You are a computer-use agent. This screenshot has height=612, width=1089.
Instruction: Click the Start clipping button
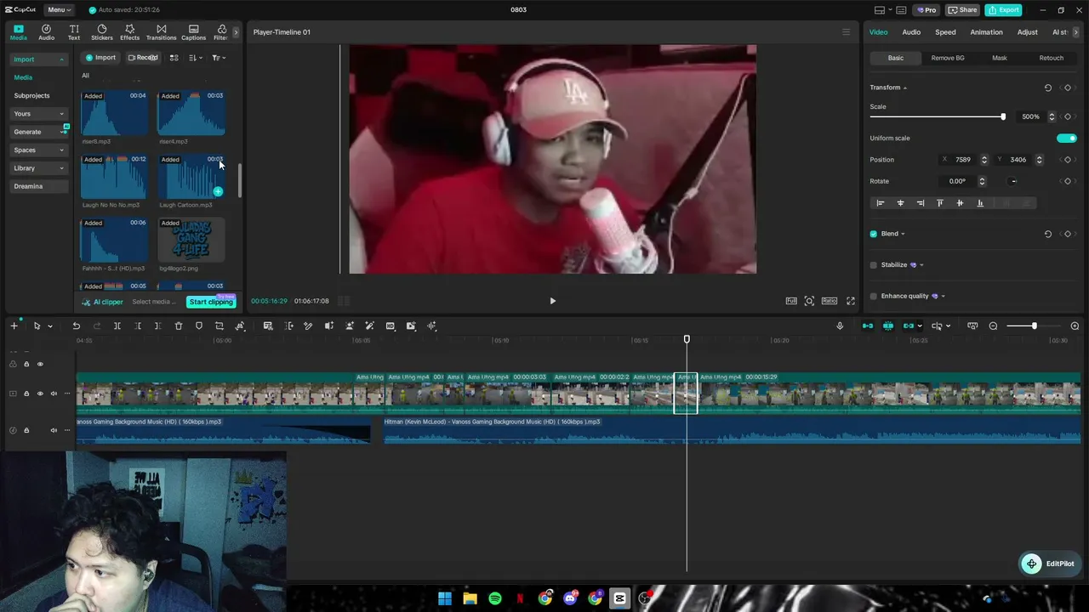point(211,302)
